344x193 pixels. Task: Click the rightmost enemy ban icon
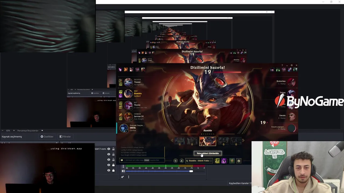pos(295,69)
